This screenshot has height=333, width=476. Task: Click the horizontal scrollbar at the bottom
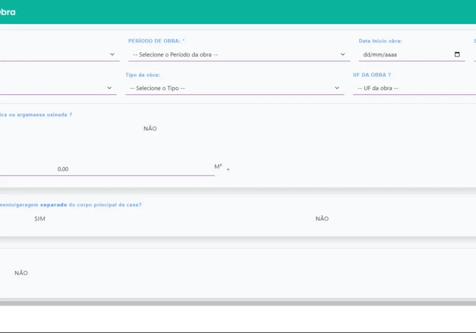[238, 303]
